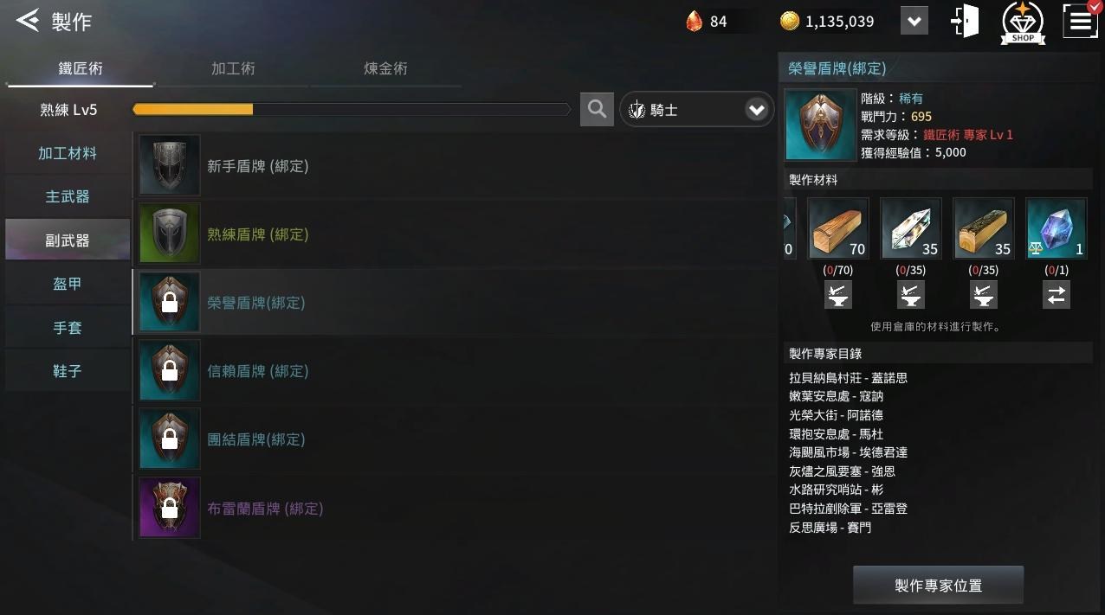Click the back arrow next to 製作

click(x=28, y=21)
